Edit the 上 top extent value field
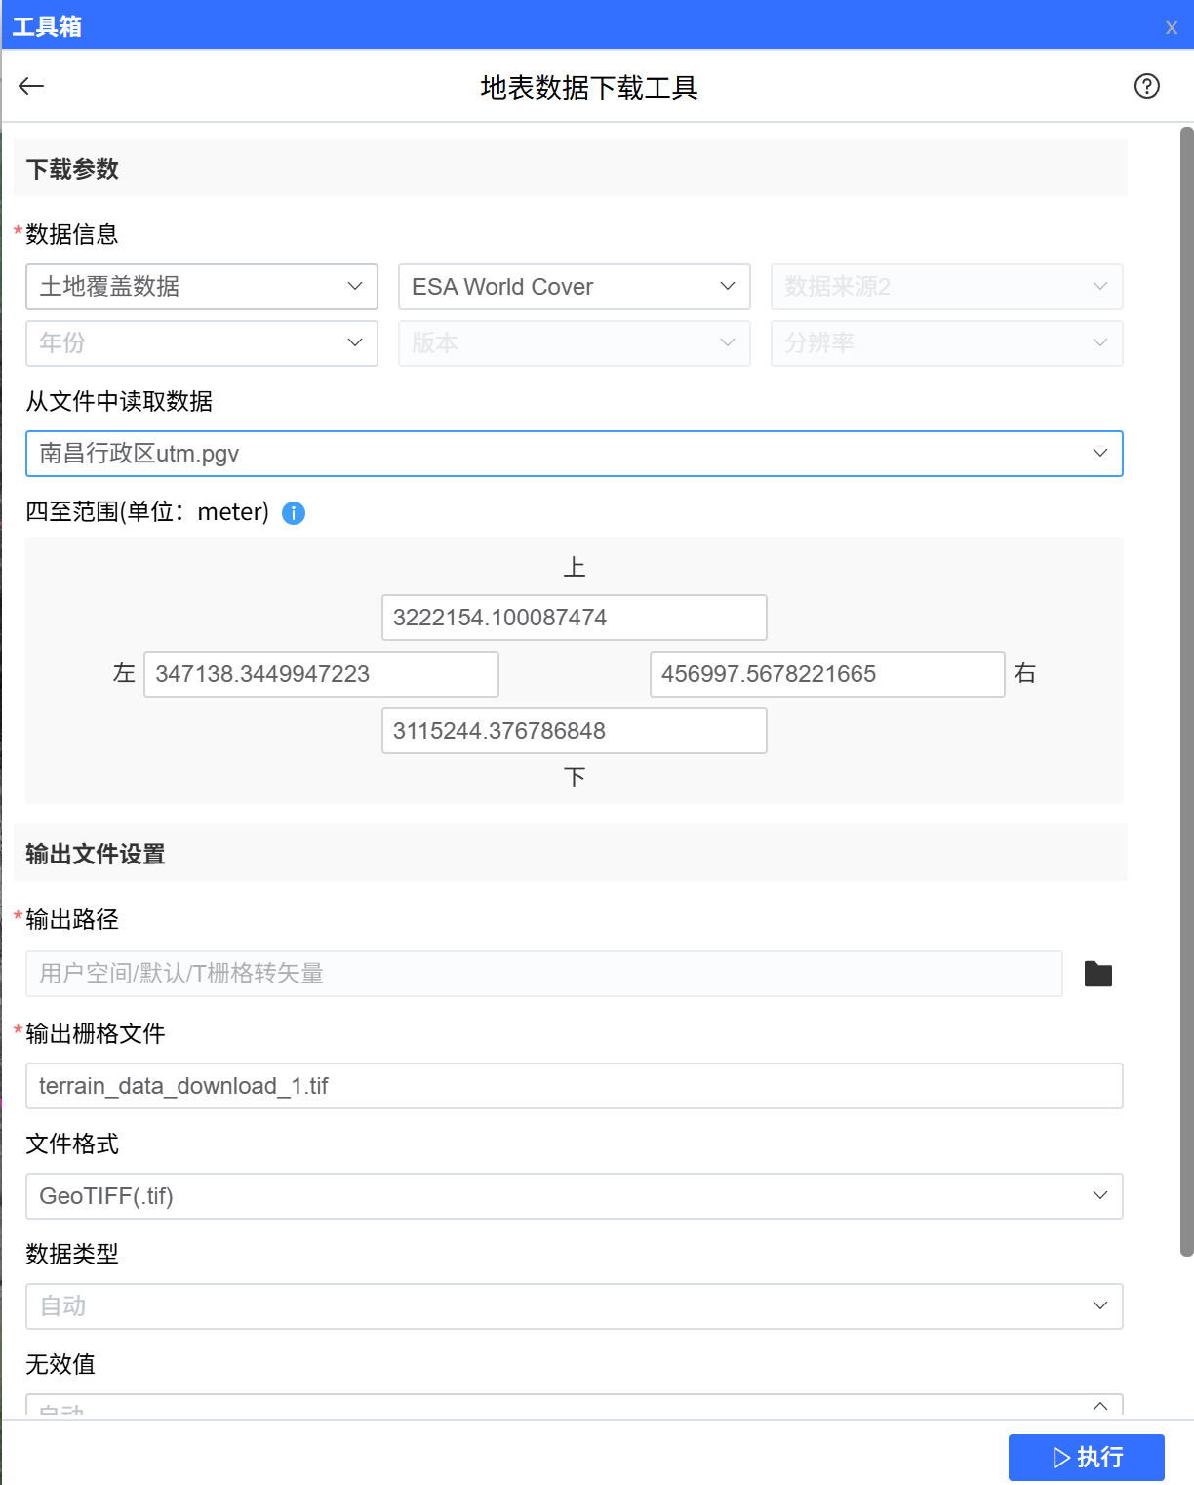 (574, 618)
